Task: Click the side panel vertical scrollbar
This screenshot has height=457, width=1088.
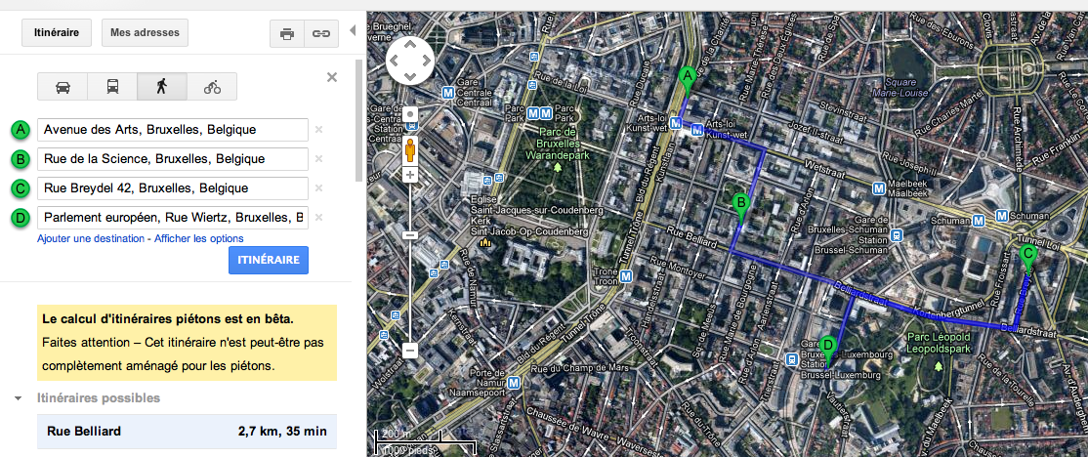Action: pyautogui.click(x=358, y=119)
